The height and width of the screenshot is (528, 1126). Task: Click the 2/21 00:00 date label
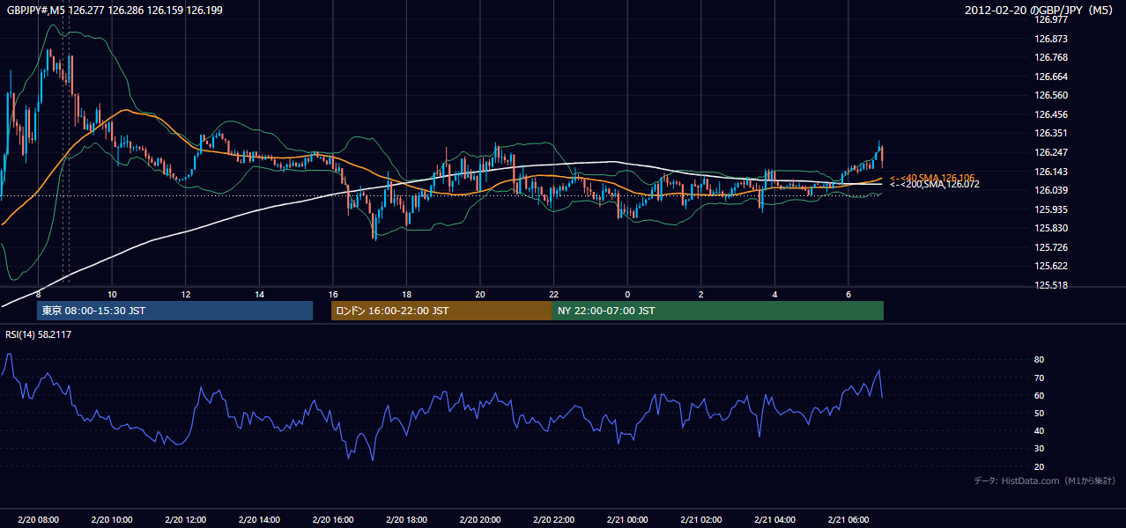click(x=627, y=520)
